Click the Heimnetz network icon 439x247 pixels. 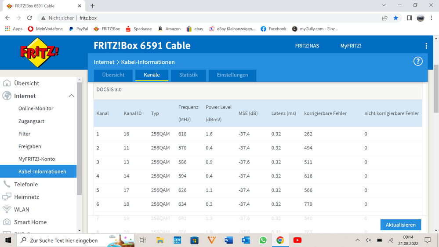coord(7,197)
